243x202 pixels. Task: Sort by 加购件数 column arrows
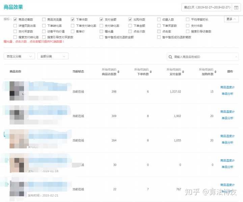click(215, 72)
